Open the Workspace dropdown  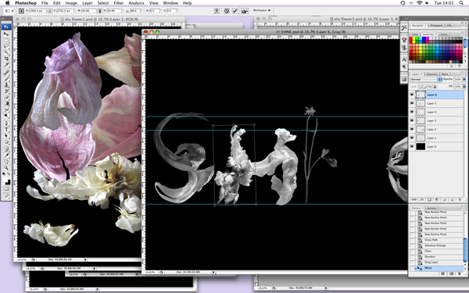pos(262,10)
